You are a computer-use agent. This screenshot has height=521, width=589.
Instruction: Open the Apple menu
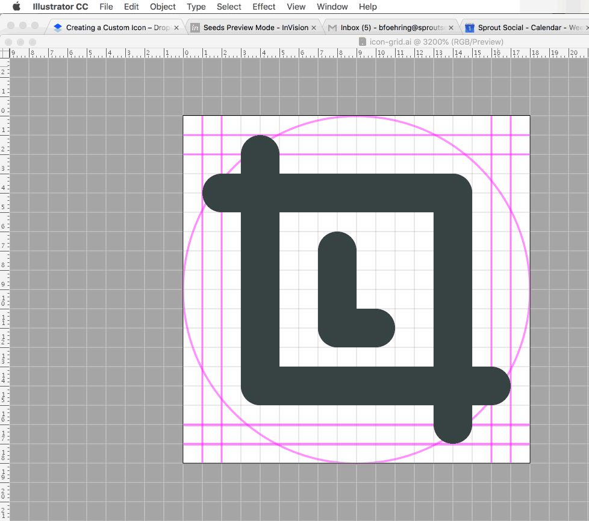(x=16, y=7)
